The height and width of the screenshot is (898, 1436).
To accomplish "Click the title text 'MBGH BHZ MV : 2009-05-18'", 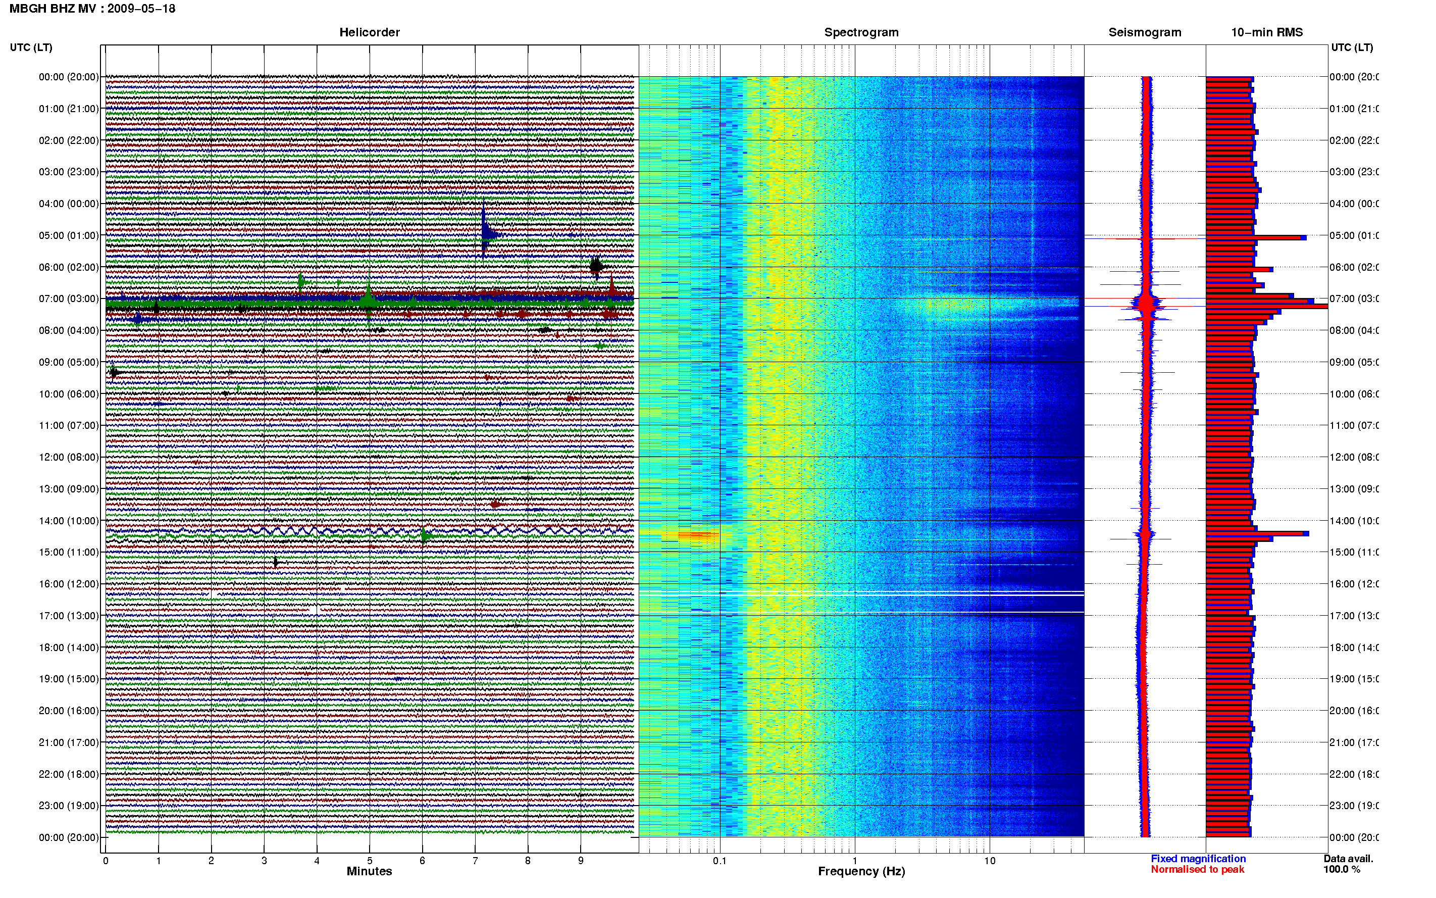I will click(x=92, y=9).
